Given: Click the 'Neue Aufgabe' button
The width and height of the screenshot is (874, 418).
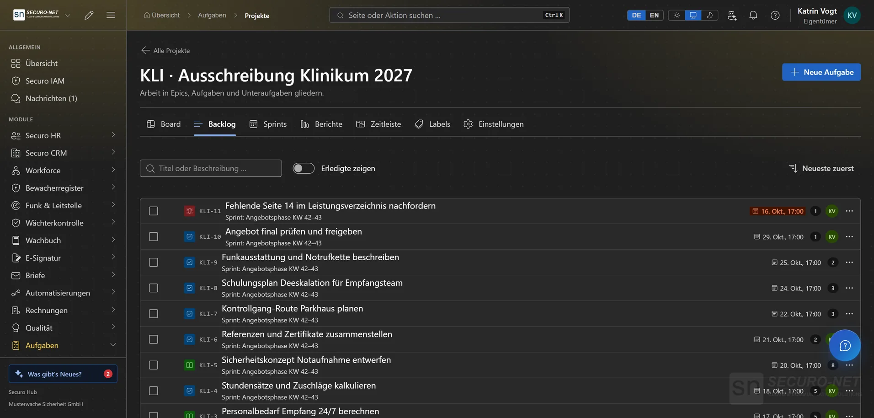Looking at the screenshot, I should click(821, 72).
